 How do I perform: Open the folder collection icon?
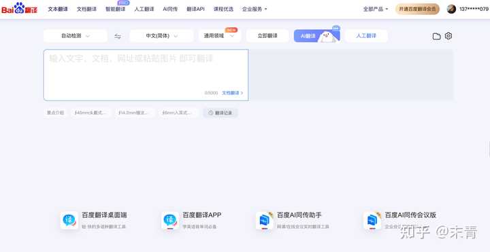436,36
